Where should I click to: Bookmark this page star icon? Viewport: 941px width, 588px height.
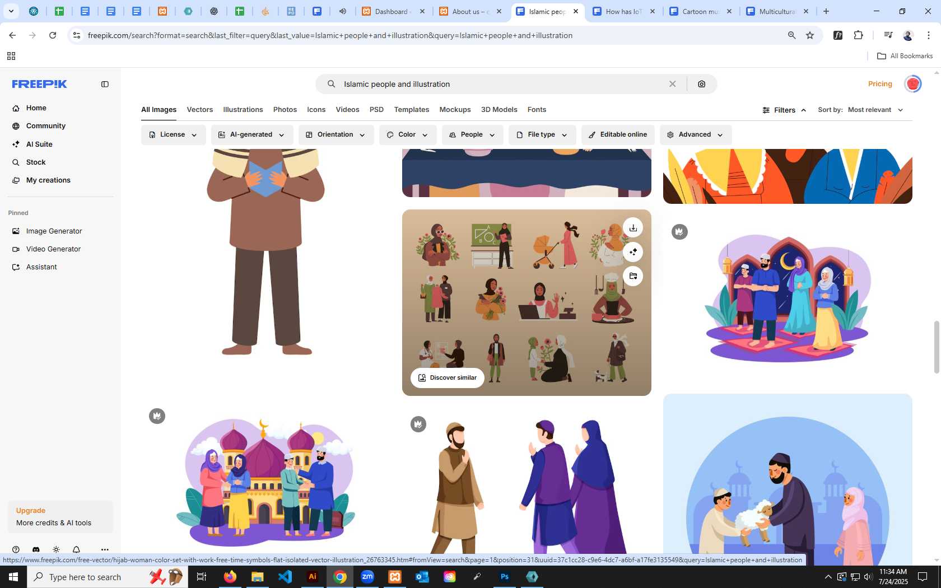coord(810,35)
